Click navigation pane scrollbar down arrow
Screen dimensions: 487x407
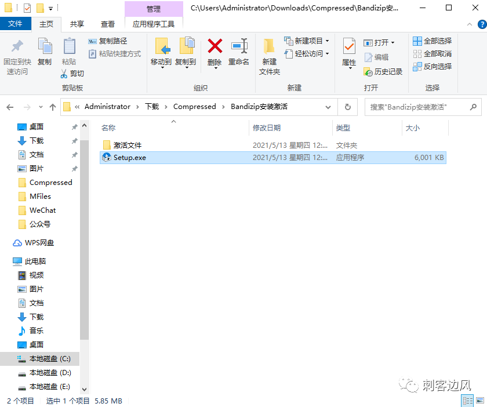click(84, 389)
